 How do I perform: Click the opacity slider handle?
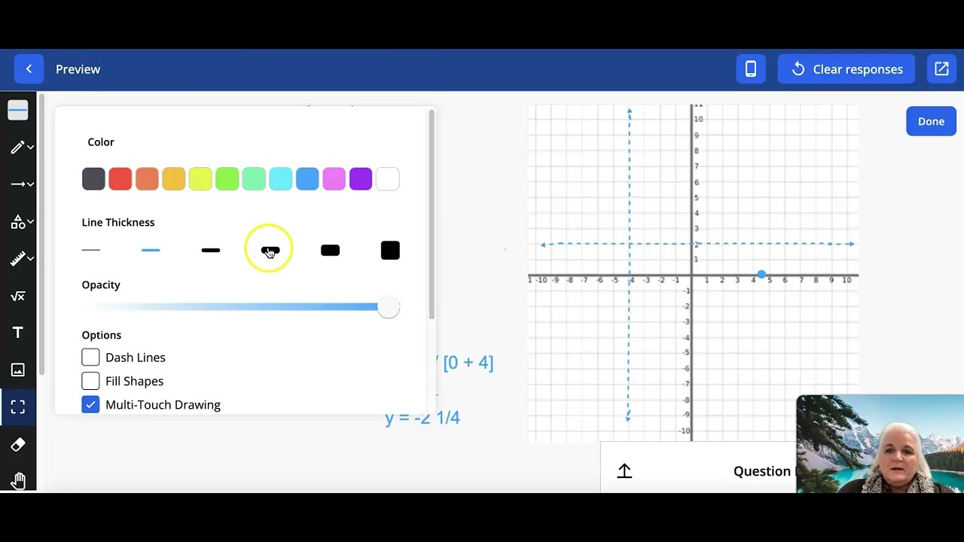coord(388,306)
